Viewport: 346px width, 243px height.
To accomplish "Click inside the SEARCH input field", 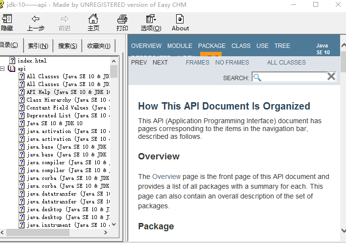I will (x=294, y=77).
